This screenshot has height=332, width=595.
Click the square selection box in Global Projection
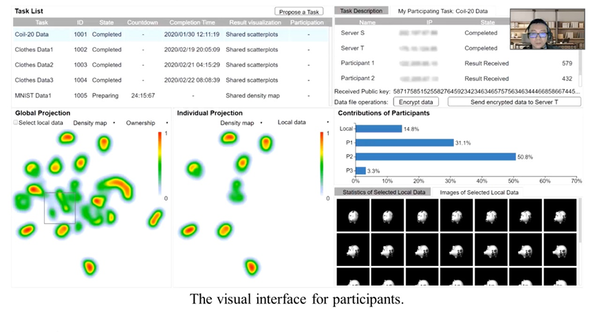[x=60, y=208]
